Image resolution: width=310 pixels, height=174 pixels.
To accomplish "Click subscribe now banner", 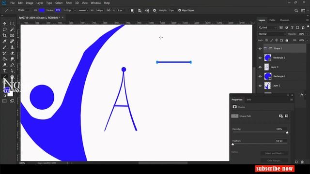I will click(x=275, y=169).
